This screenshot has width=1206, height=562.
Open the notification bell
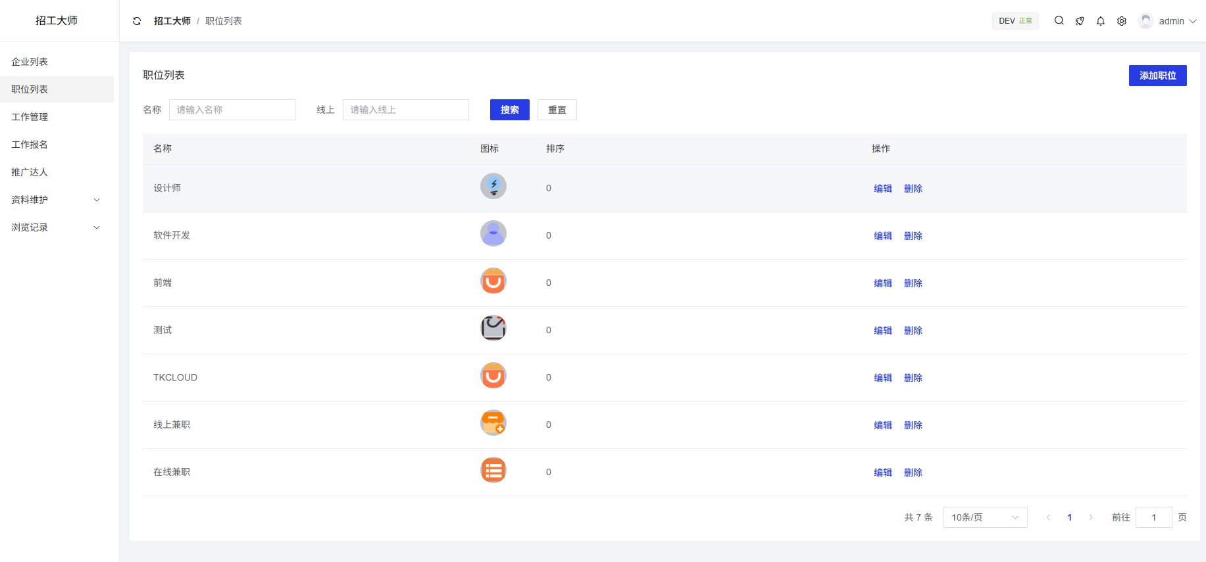[1101, 21]
